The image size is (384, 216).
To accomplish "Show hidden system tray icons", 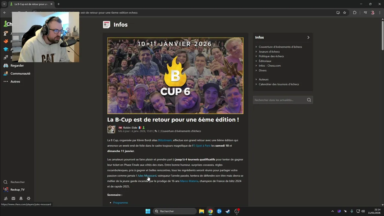I will click(x=332, y=211).
